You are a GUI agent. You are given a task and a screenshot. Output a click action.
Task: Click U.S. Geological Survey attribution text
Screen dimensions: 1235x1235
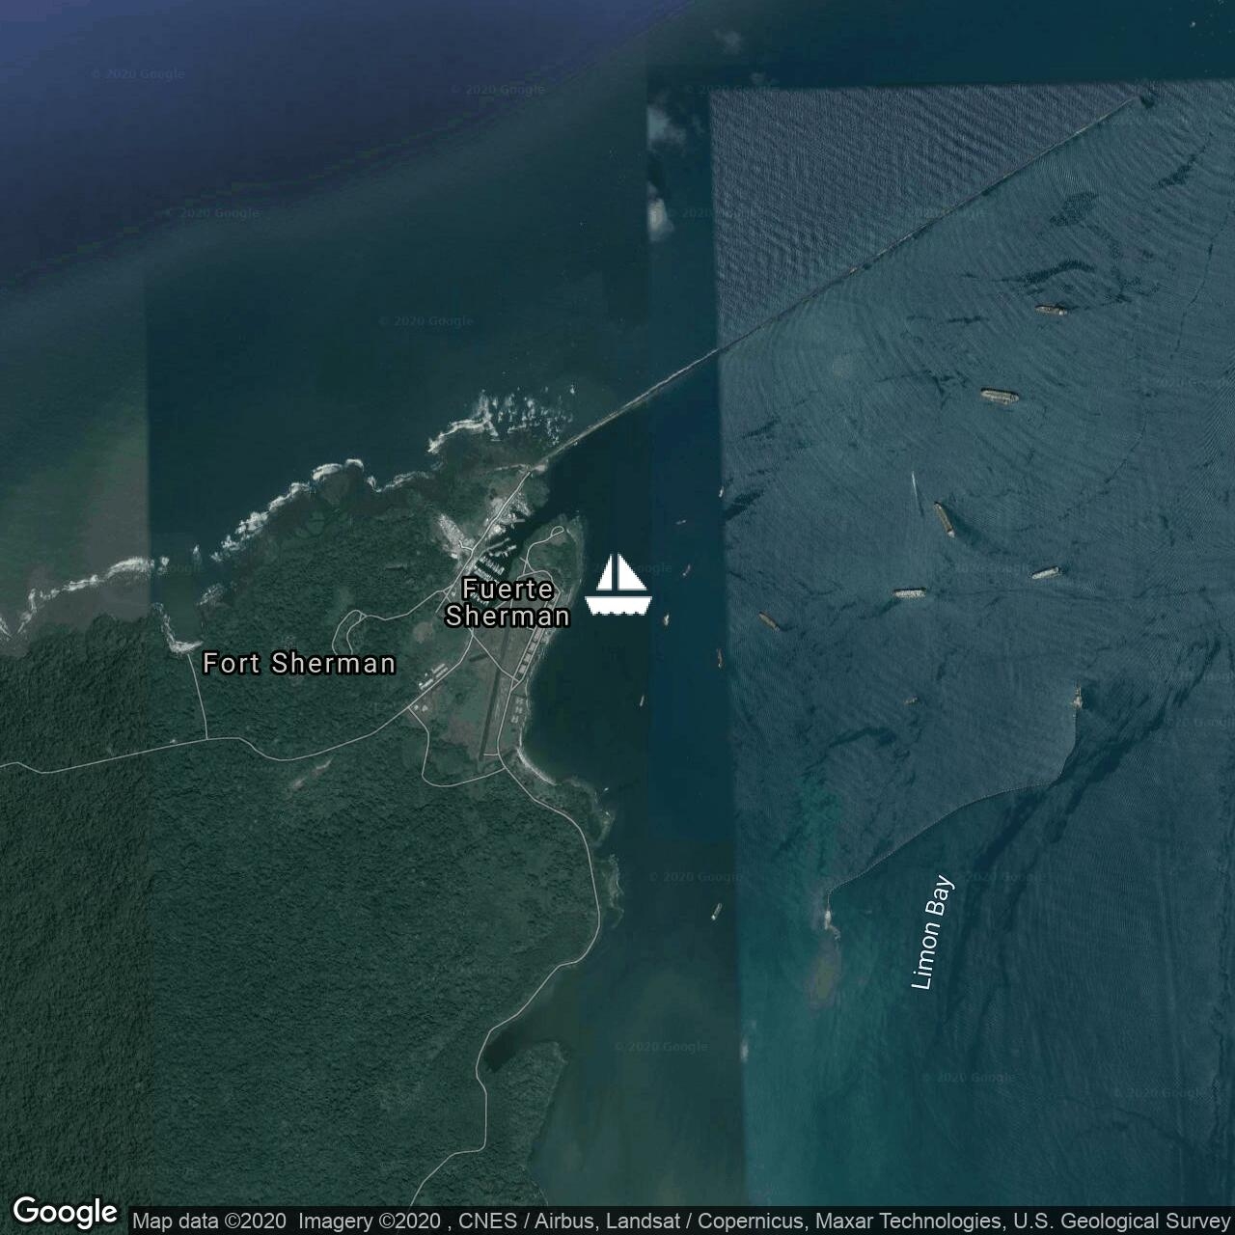pos(1121,1221)
